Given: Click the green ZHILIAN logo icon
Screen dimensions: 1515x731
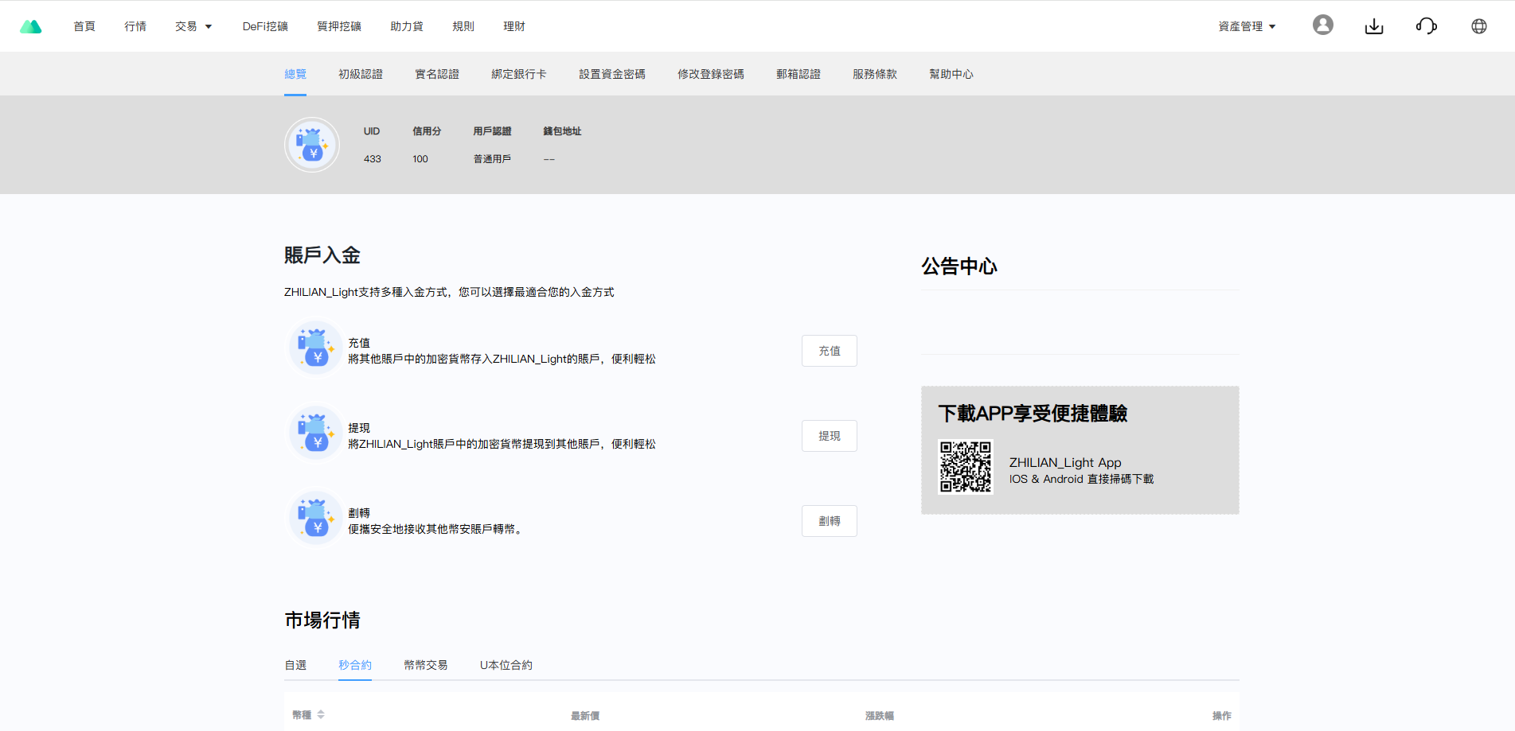Looking at the screenshot, I should [x=30, y=26].
